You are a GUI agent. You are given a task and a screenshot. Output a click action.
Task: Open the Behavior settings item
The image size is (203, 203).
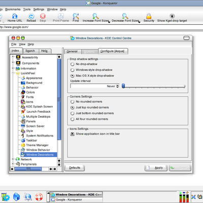pos(29,87)
